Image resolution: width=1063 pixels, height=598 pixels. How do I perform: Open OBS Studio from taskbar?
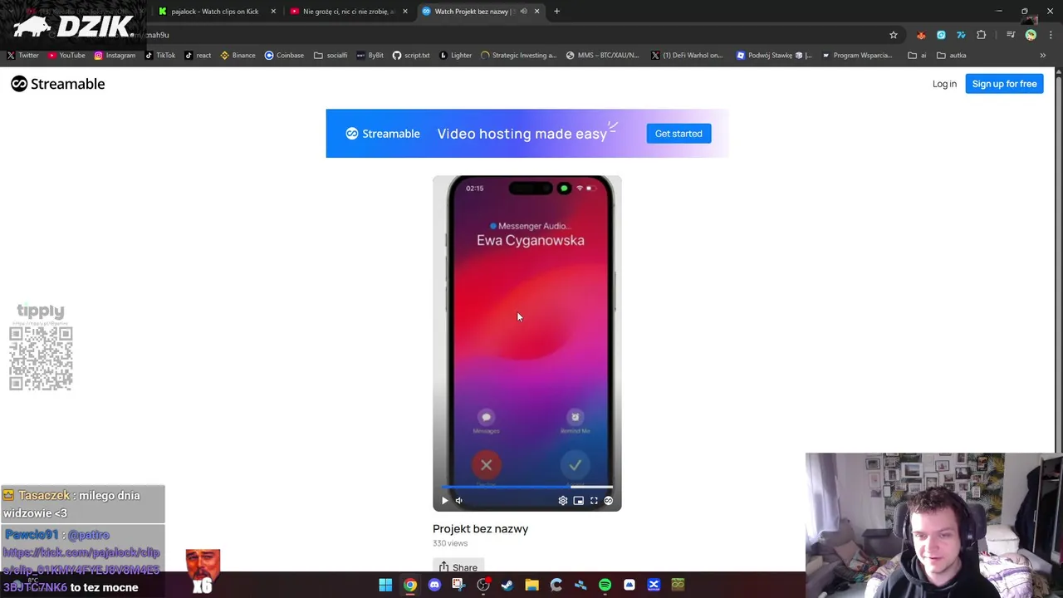pos(483,585)
